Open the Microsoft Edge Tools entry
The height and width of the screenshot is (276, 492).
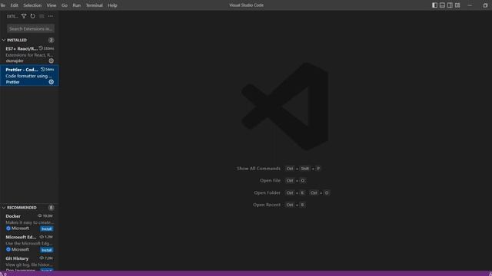[x=29, y=243]
